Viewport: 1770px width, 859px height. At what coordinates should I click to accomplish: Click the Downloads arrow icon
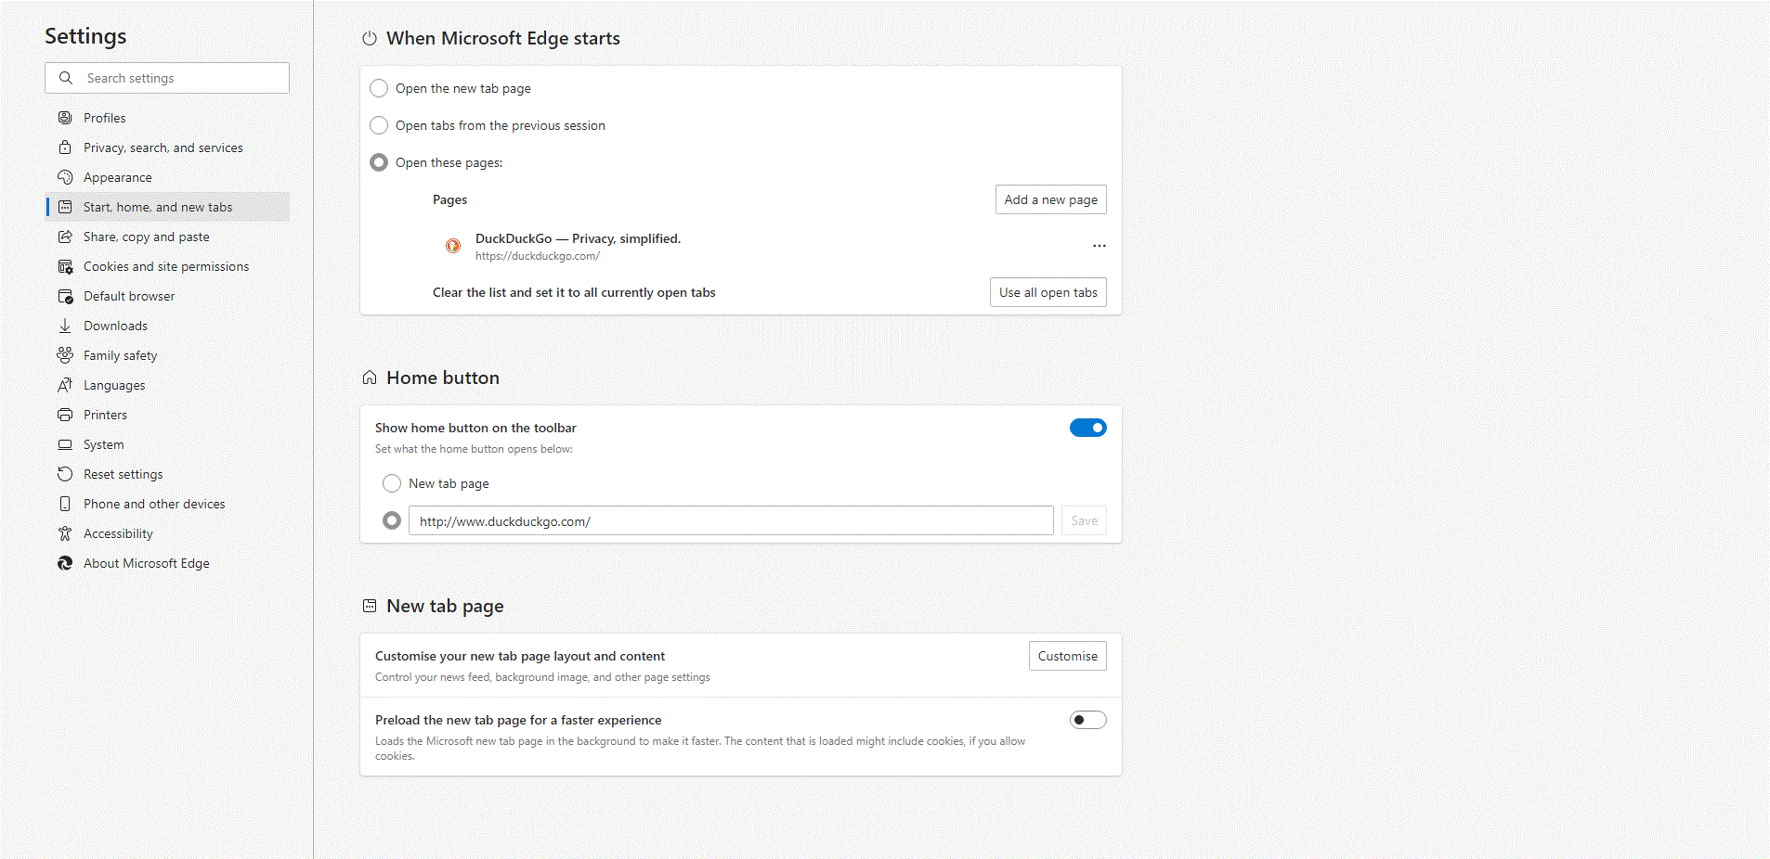65,326
